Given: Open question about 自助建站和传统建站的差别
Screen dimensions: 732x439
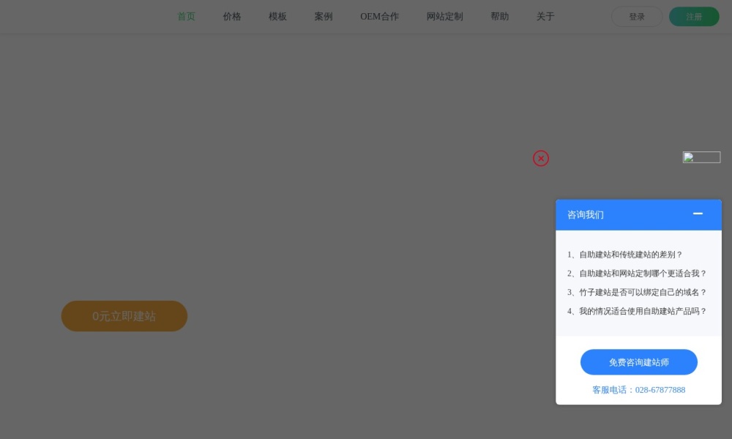Looking at the screenshot, I should (626, 255).
